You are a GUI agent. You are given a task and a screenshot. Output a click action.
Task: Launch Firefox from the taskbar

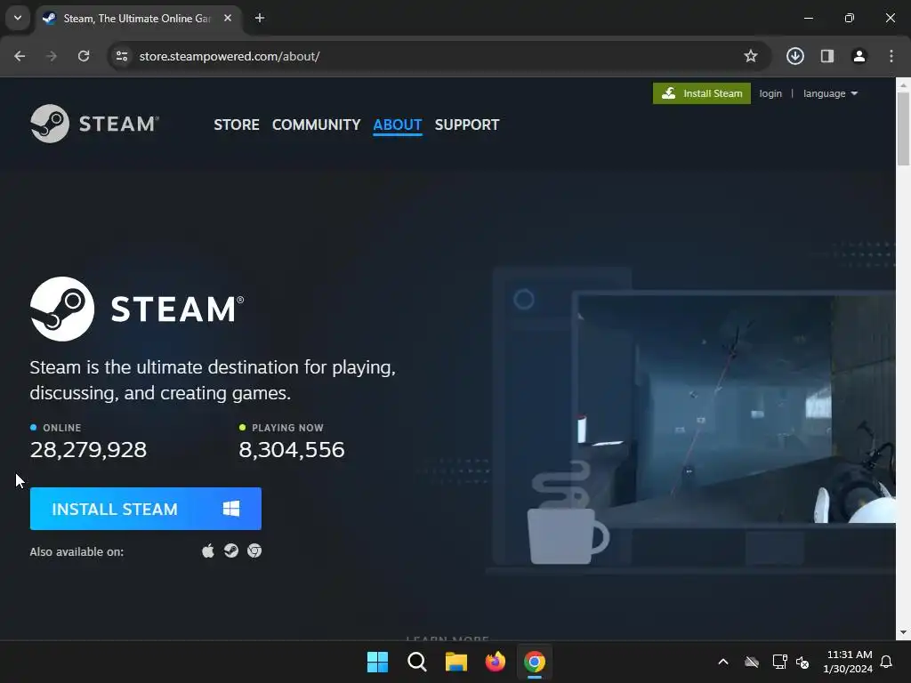click(x=495, y=662)
